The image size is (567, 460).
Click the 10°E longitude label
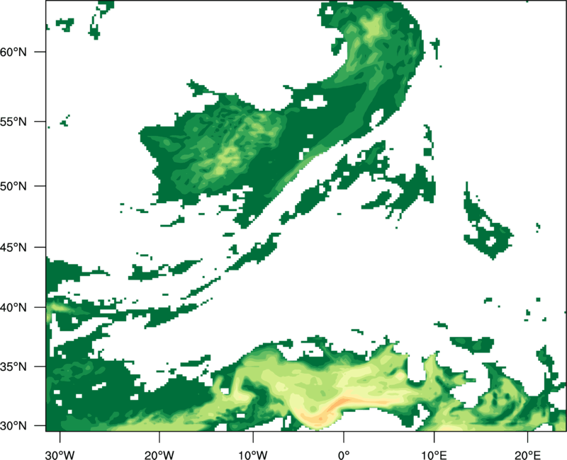[434, 455]
